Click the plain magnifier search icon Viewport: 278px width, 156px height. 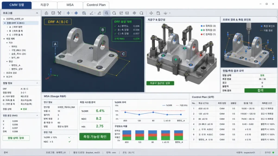(x=141, y=13)
